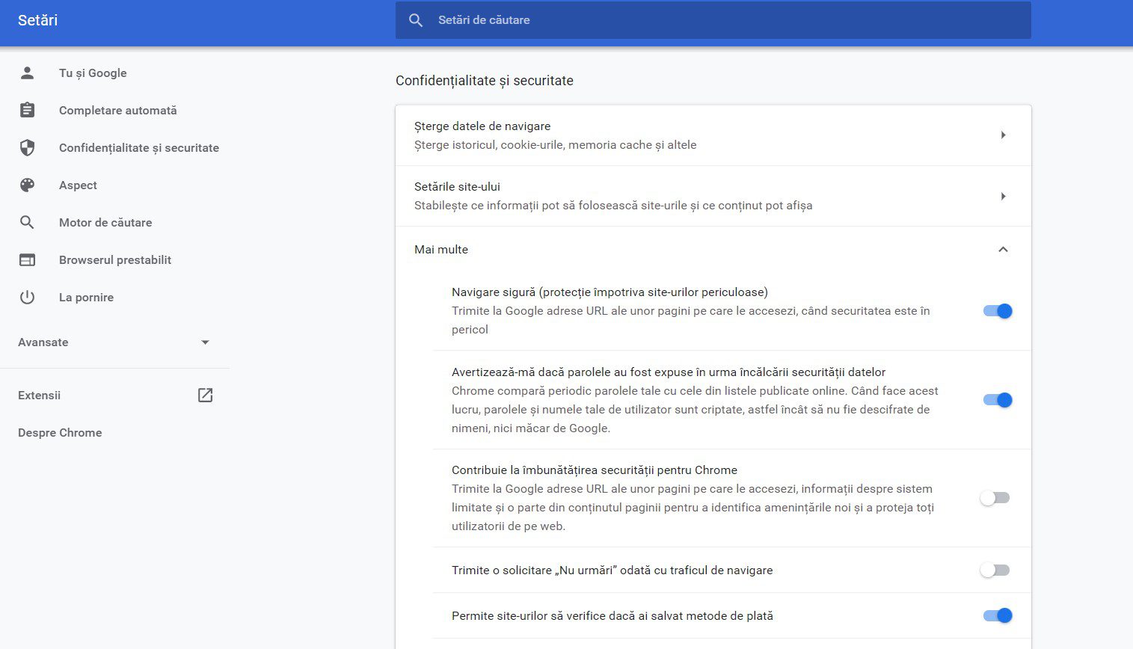Click the Stabilește ce informații description text
1133x649 pixels.
point(613,206)
